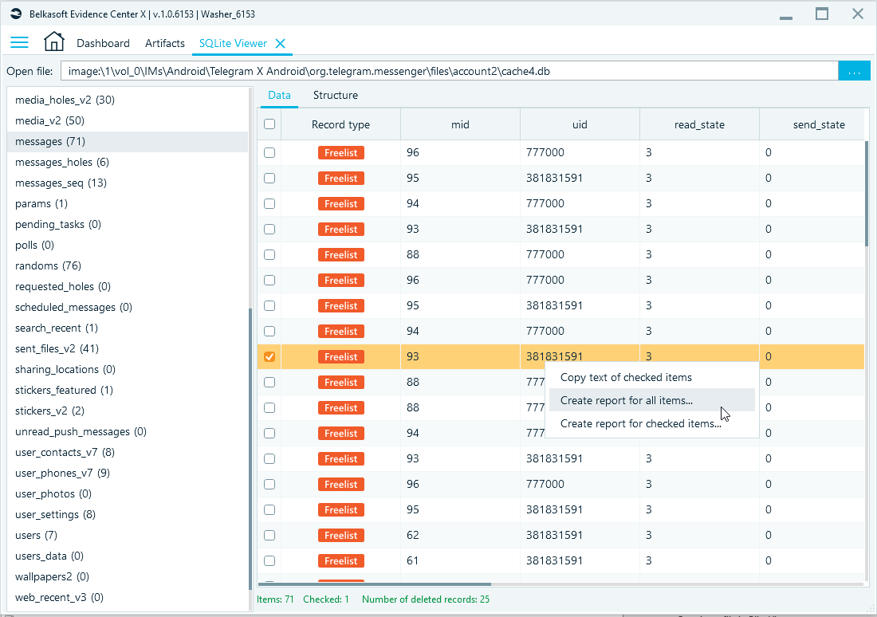Check the first row with mid 93

point(269,229)
